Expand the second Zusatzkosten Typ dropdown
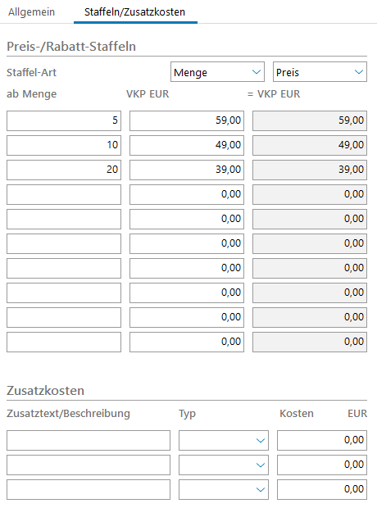 click(x=224, y=465)
